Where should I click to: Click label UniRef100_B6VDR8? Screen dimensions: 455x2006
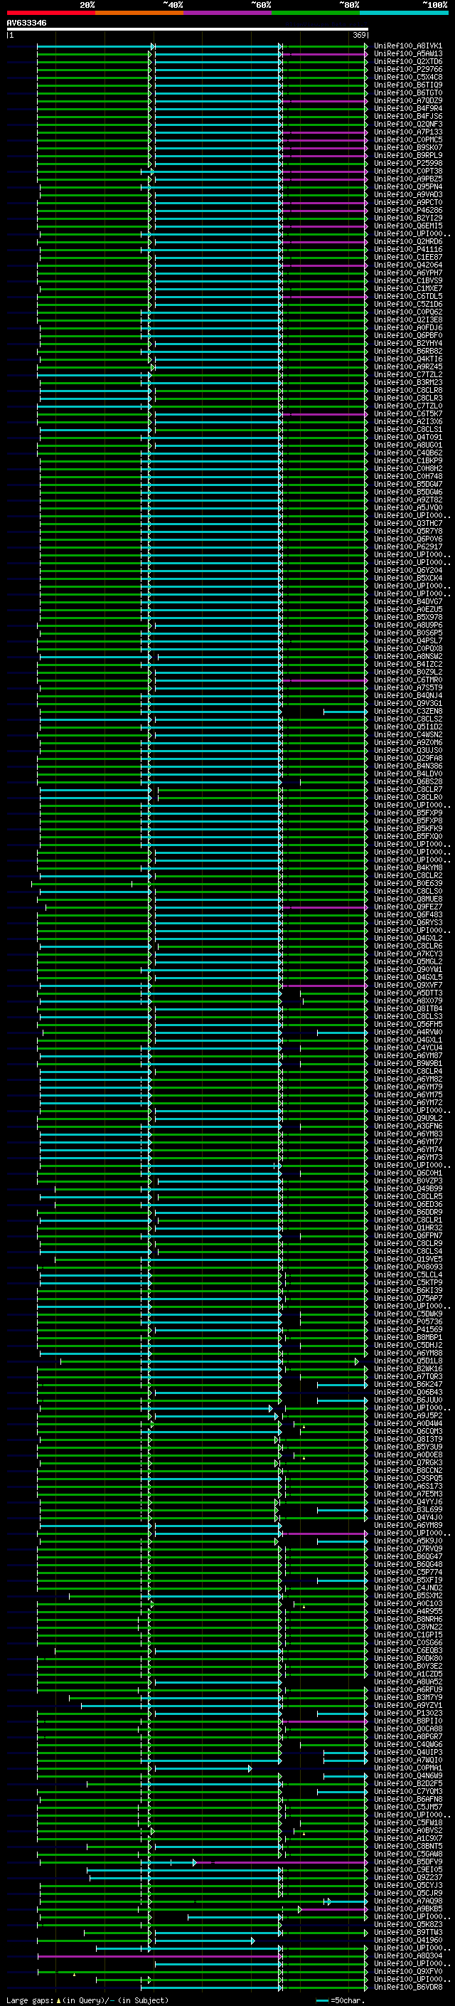(408, 1988)
